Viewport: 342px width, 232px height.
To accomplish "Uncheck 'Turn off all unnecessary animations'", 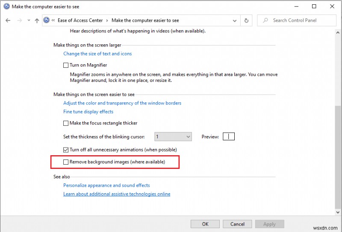I will (x=66, y=150).
